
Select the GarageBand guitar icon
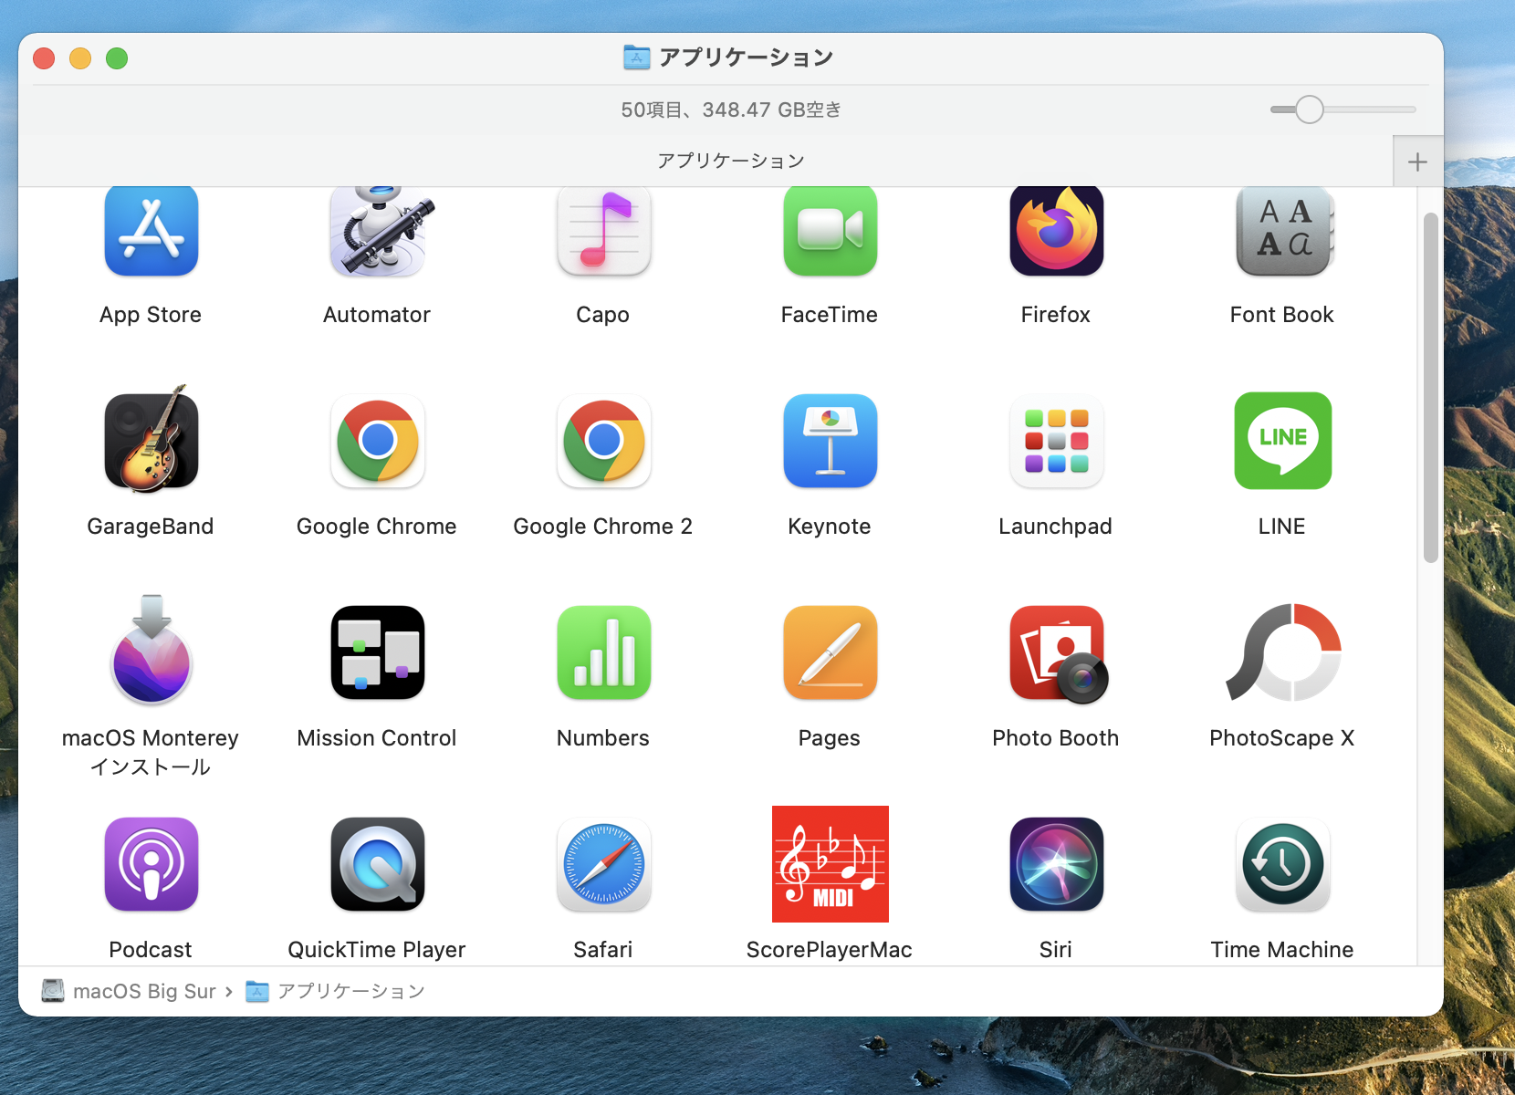pos(151,441)
